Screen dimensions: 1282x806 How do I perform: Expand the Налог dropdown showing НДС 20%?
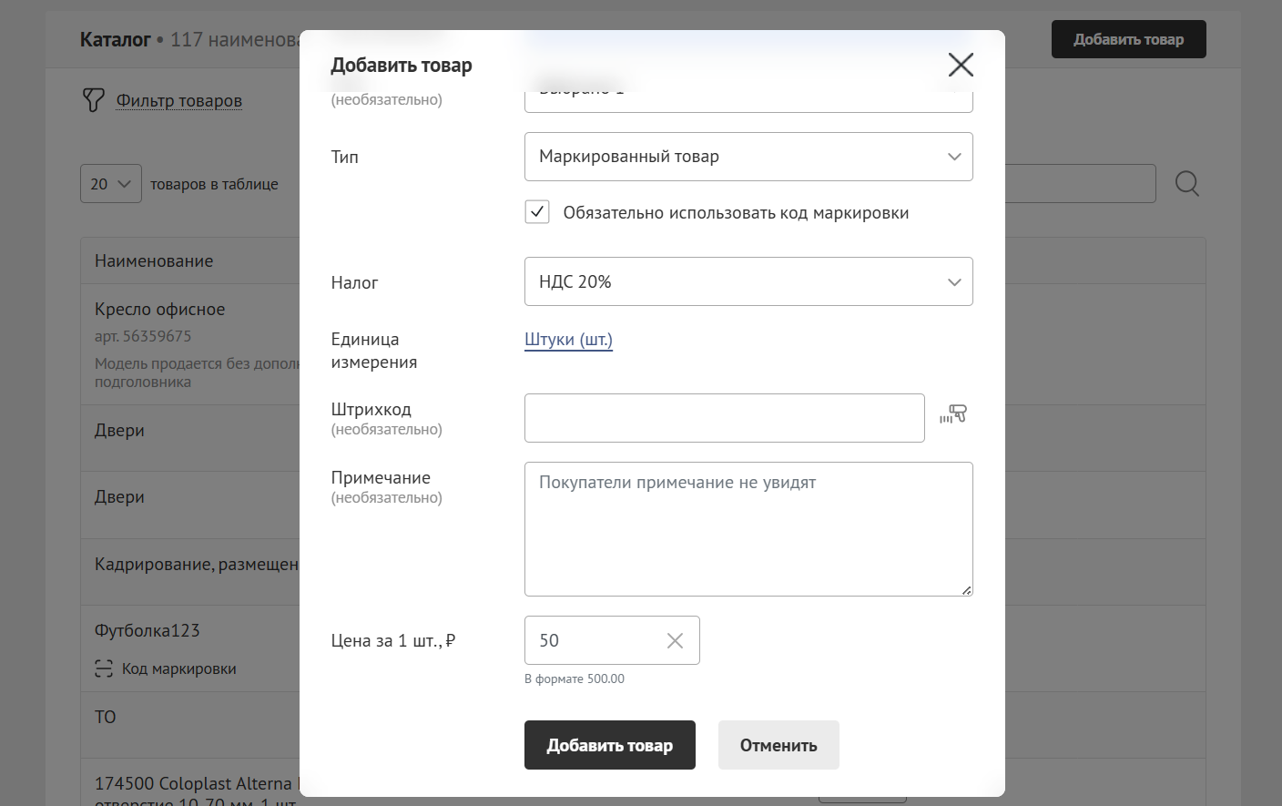tap(748, 282)
